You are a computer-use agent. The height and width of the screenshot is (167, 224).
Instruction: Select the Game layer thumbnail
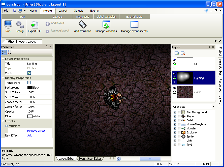pyautogui.click(x=185, y=92)
